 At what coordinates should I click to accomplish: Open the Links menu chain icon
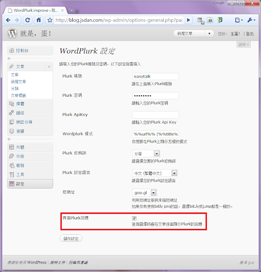tap(12, 113)
